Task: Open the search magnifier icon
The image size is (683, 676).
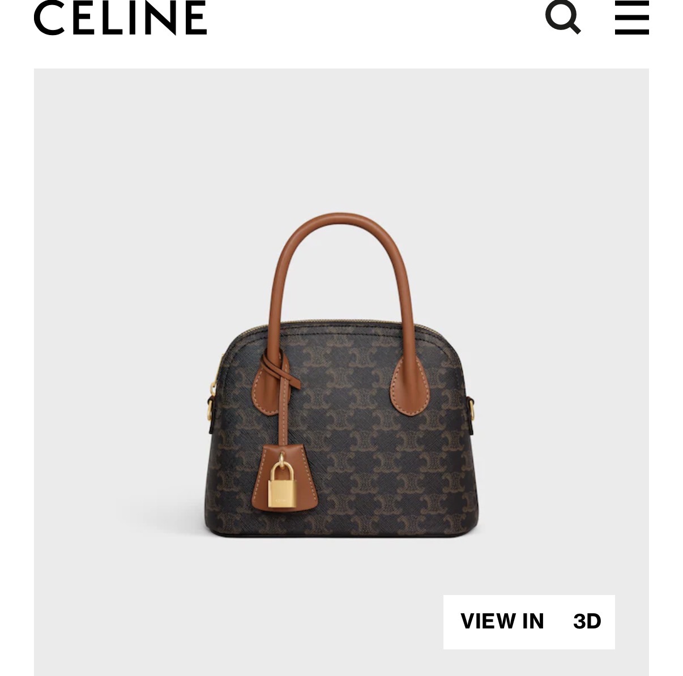Action: (x=563, y=17)
